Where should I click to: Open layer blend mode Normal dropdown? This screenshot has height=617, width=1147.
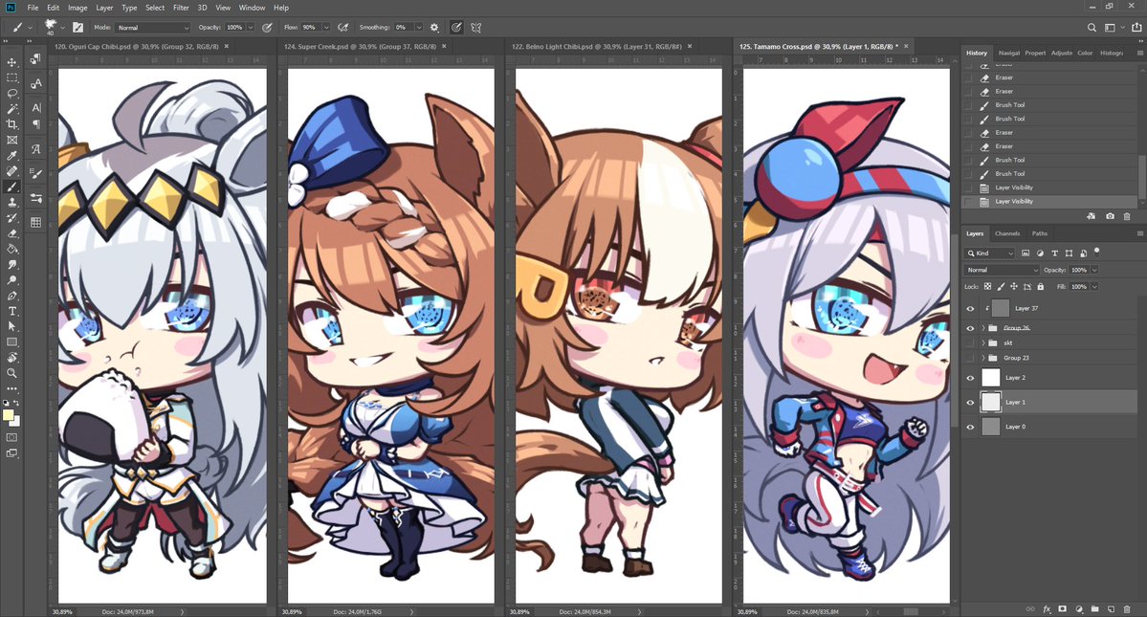point(1003,270)
